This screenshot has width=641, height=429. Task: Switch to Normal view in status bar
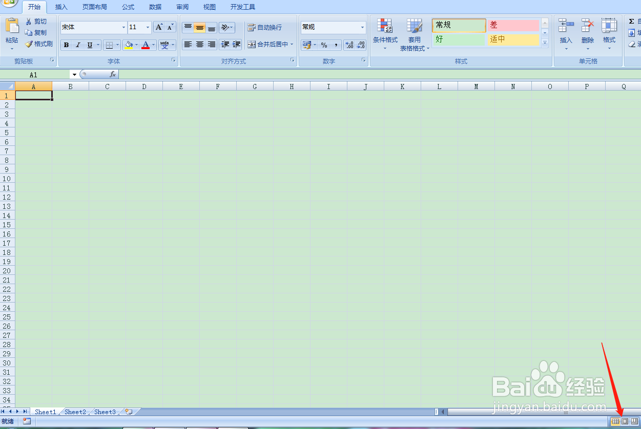pyautogui.click(x=615, y=421)
